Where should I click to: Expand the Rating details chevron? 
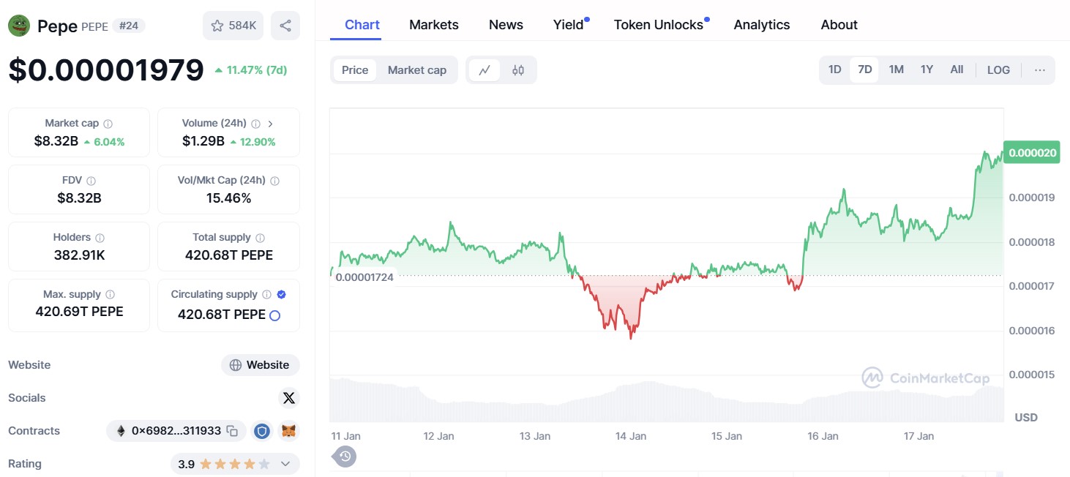click(x=285, y=463)
